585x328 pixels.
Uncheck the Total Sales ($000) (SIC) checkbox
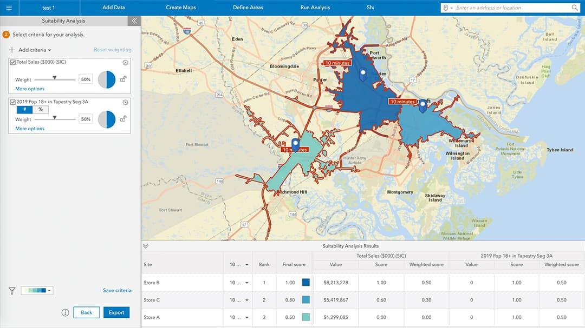[x=12, y=62]
